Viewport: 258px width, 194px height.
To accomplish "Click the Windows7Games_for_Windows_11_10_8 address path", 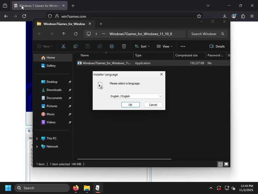I will pos(141,34).
